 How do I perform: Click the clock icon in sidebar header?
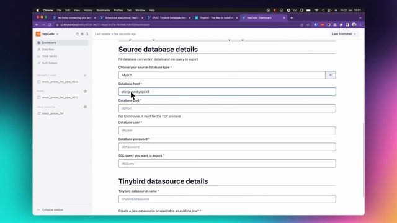click(77, 34)
